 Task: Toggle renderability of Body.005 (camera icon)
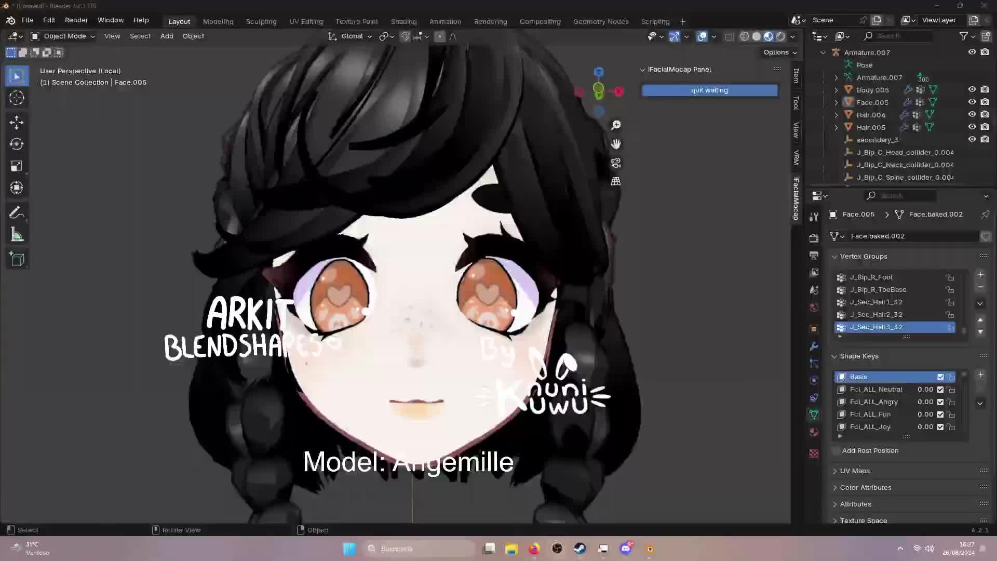point(985,89)
